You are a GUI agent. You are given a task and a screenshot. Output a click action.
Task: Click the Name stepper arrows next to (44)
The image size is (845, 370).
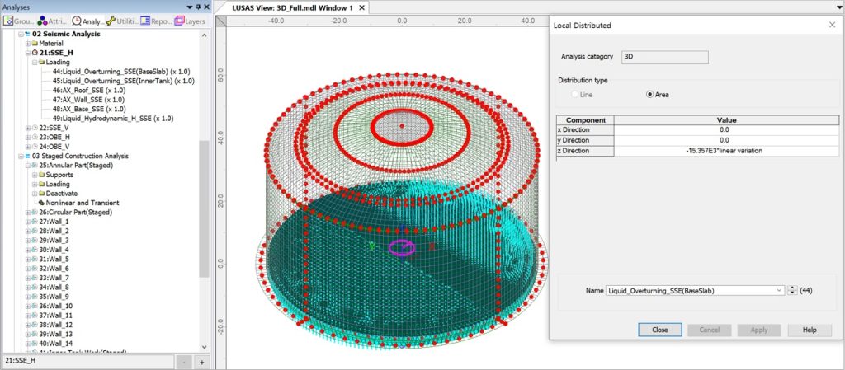(793, 290)
